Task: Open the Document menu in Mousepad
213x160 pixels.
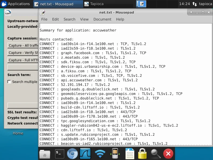Action: pyautogui.click(x=103, y=19)
